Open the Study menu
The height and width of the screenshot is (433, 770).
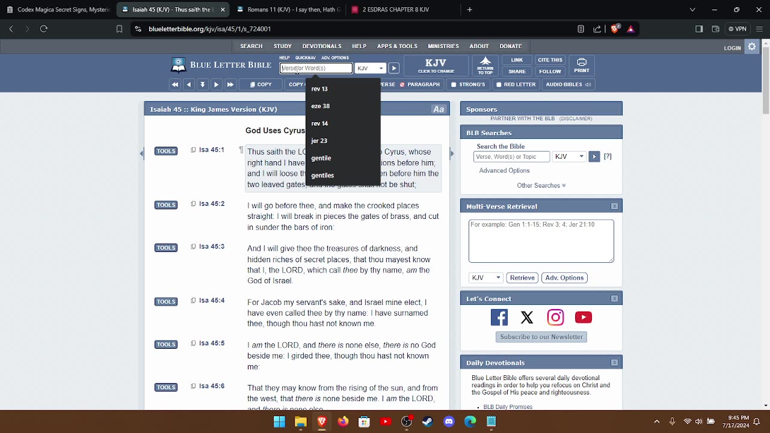point(283,46)
